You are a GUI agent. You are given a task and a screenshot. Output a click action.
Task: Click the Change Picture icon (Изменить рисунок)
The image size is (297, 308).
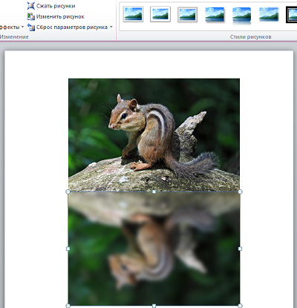coord(30,16)
